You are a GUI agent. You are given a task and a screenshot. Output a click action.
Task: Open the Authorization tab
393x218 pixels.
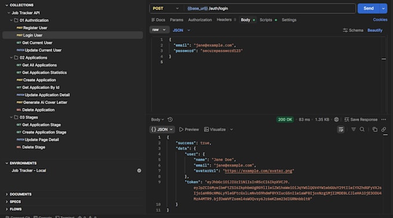pyautogui.click(x=200, y=20)
